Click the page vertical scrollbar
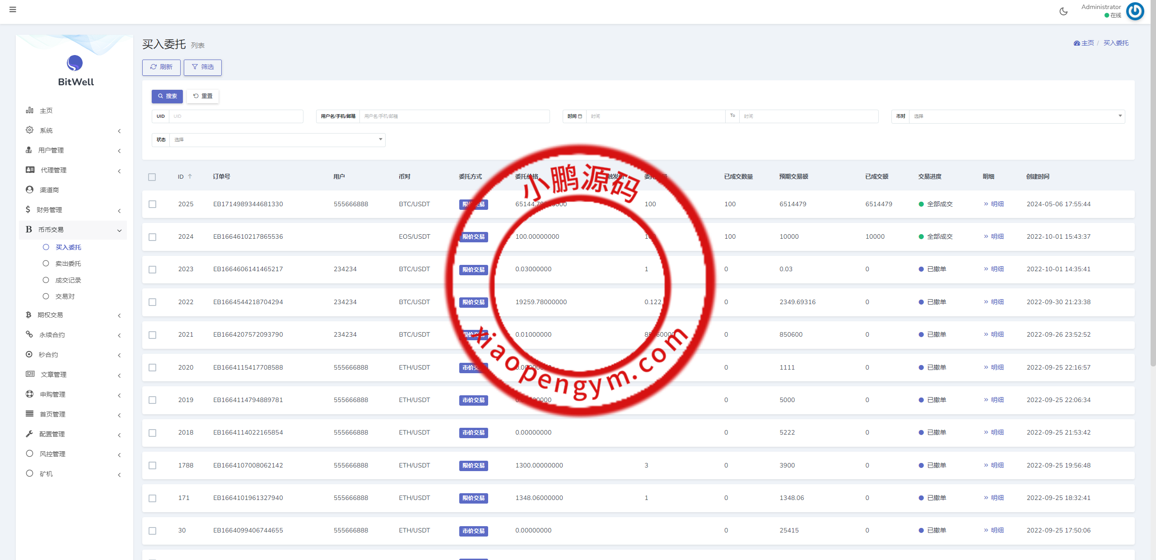Screen dimensions: 1156x560 (1152, 180)
